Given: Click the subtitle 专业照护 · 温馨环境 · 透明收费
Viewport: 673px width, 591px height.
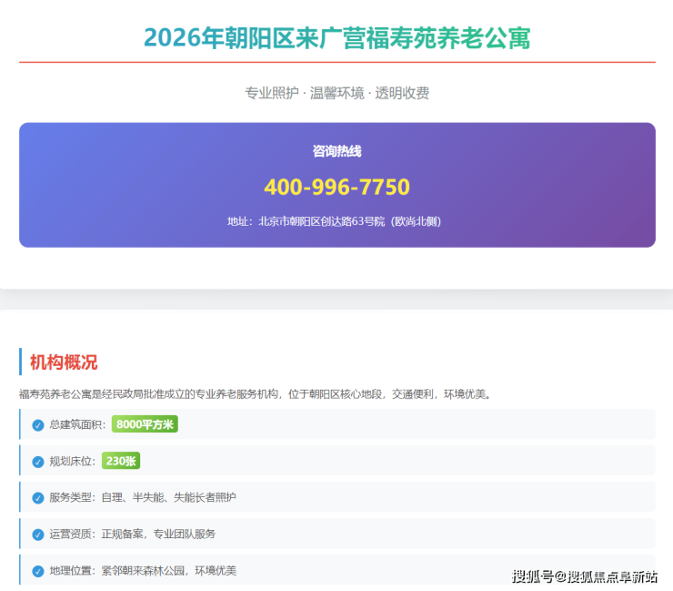Looking at the screenshot, I should (336, 93).
